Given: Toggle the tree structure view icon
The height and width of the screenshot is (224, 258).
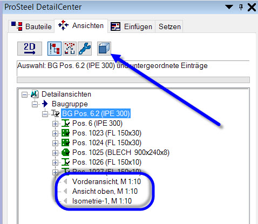Looking at the screenshot, I should (55, 49).
